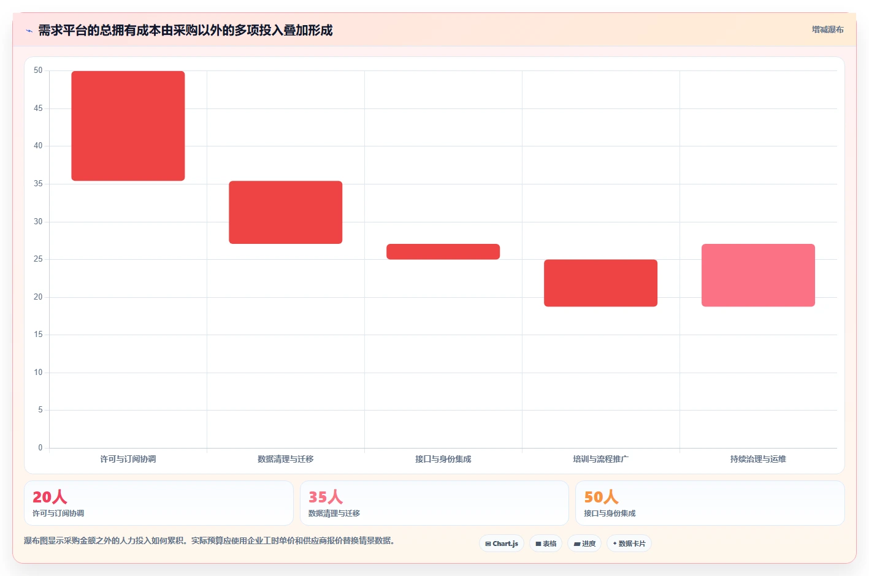Click the footer note starting 瀑布图显示
The height and width of the screenshot is (576, 869).
[211, 540]
